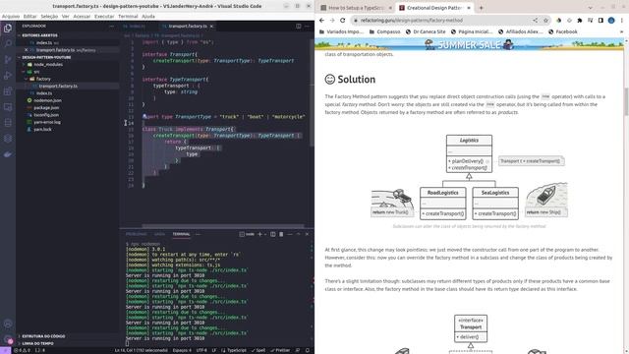Switch to the Problemas panel tab
Screen dimensions: 629x354
pos(137,234)
